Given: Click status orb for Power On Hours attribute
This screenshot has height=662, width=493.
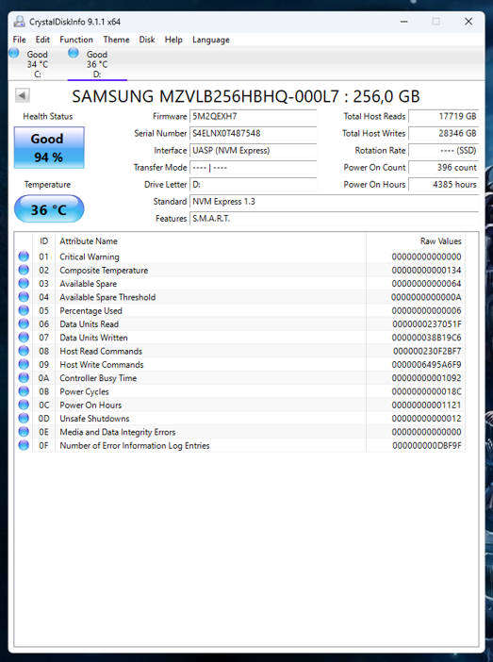Looking at the screenshot, I should 24,405.
